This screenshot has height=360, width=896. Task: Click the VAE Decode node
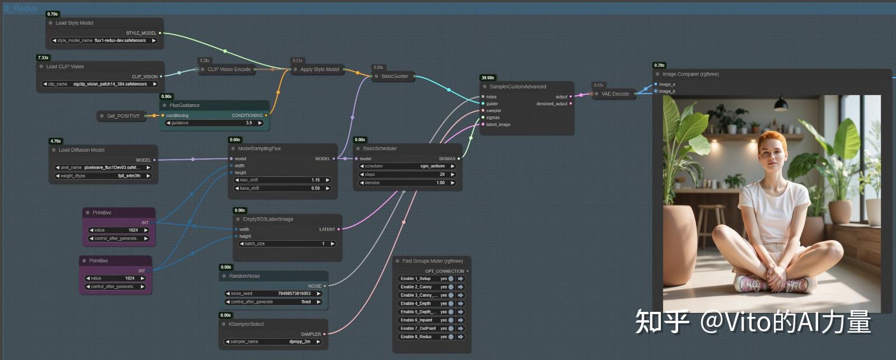pyautogui.click(x=615, y=94)
